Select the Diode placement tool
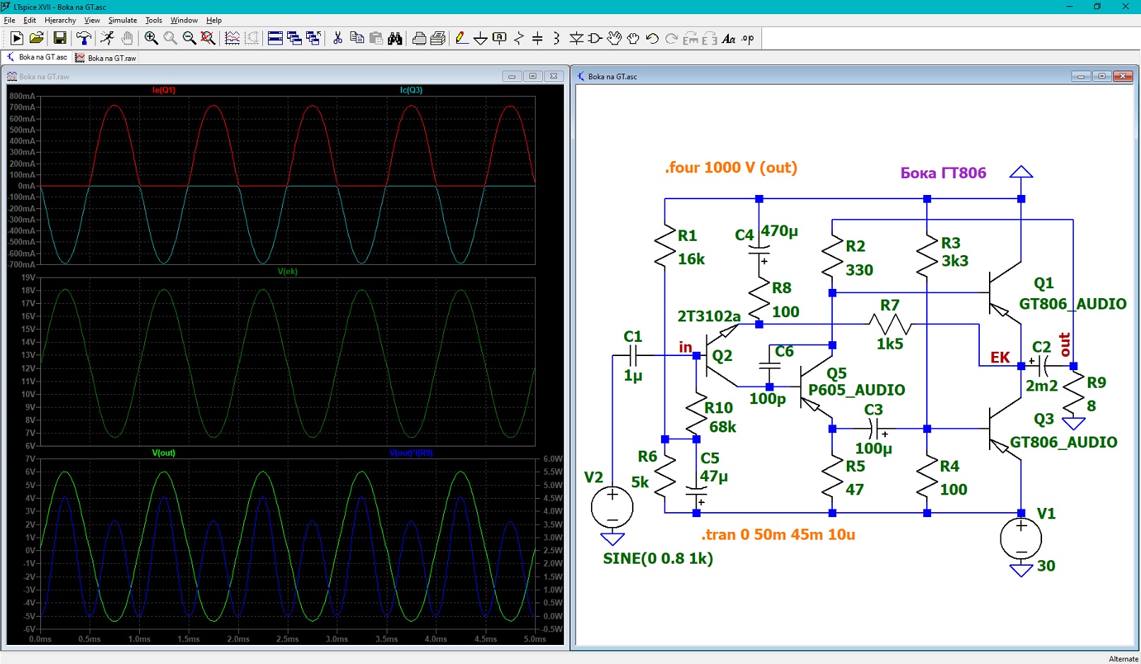The width and height of the screenshot is (1141, 664). [x=576, y=38]
